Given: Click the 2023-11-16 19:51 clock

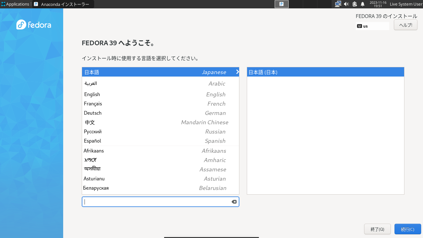Looking at the screenshot, I should click(x=378, y=4).
